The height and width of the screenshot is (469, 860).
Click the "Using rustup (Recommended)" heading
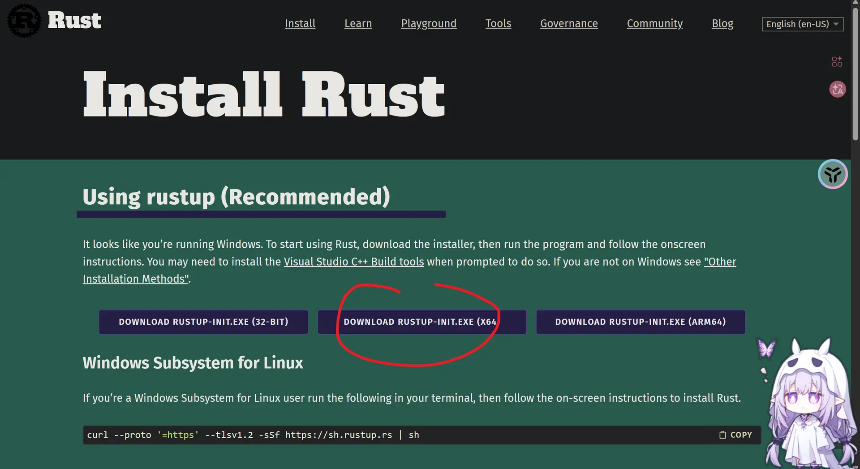point(236,197)
